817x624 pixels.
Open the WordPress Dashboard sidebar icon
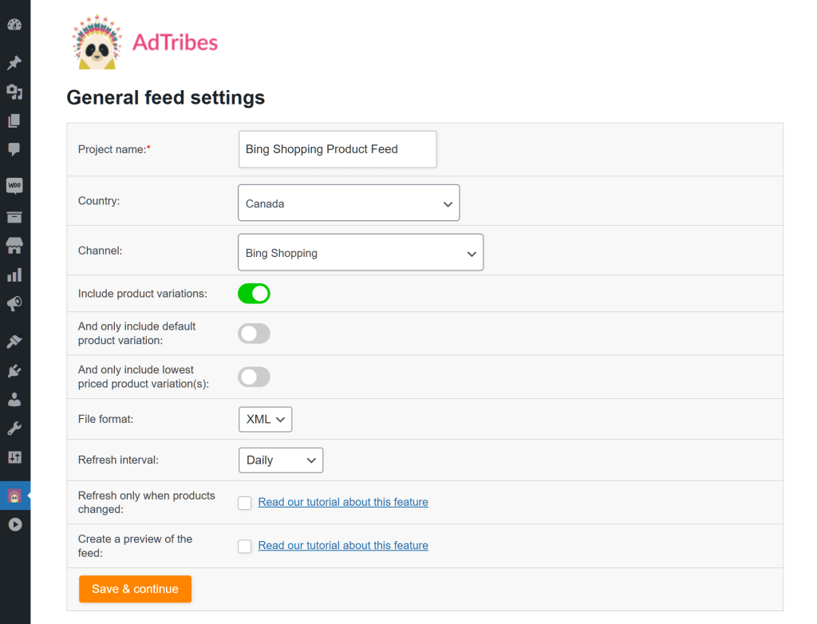click(x=14, y=25)
